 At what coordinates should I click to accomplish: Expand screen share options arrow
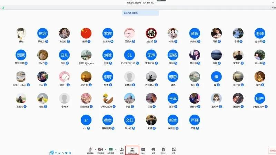116,149
